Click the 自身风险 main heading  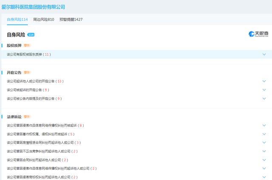tap(16, 35)
